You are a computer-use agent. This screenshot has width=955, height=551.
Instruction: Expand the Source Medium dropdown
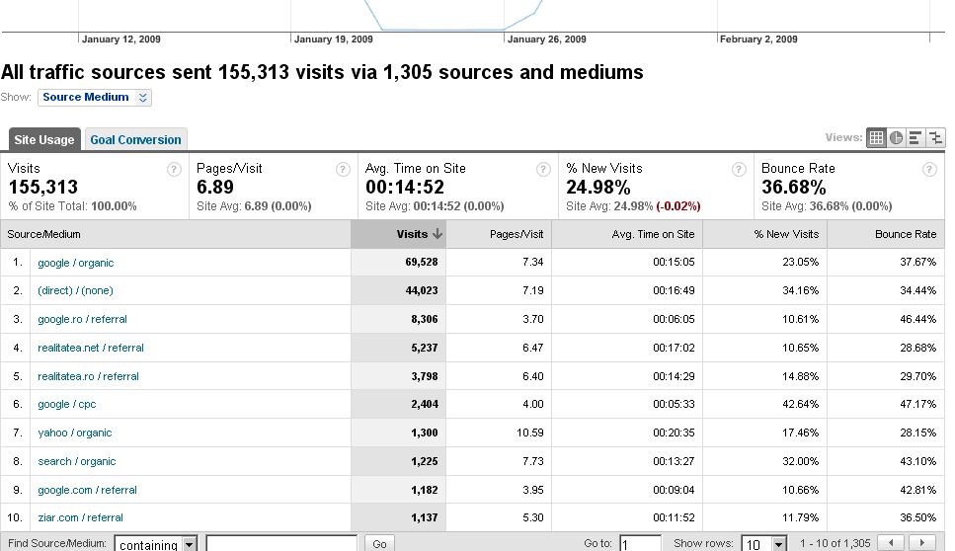click(x=95, y=97)
